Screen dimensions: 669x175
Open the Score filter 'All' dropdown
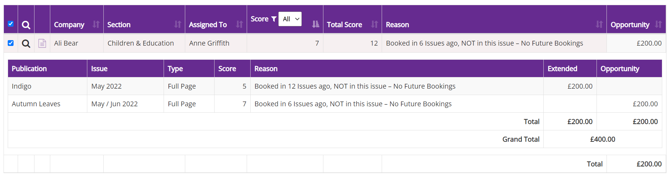pos(290,19)
